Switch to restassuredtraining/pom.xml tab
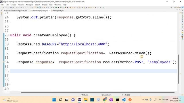This screenshot has height=103, width=184. (16, 11)
